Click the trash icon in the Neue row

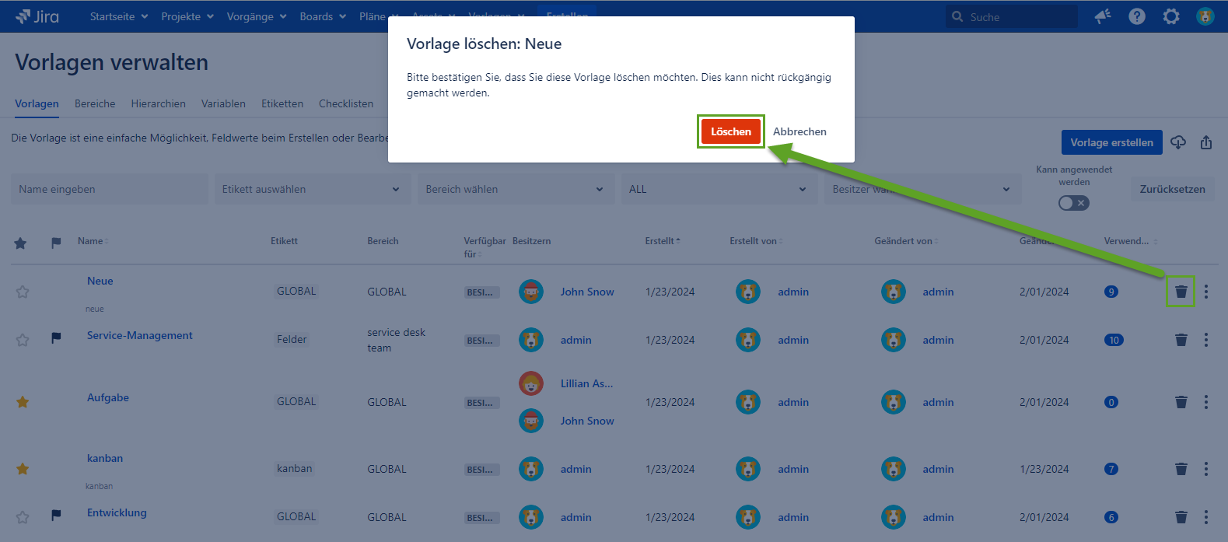[x=1181, y=292]
